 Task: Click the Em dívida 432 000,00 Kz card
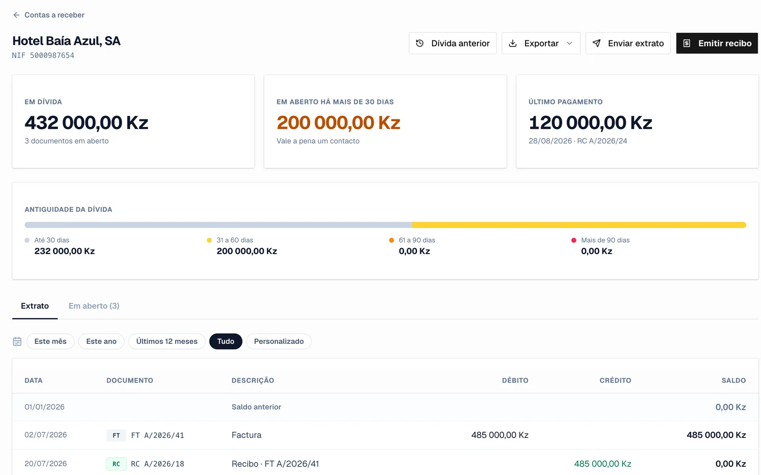point(133,122)
